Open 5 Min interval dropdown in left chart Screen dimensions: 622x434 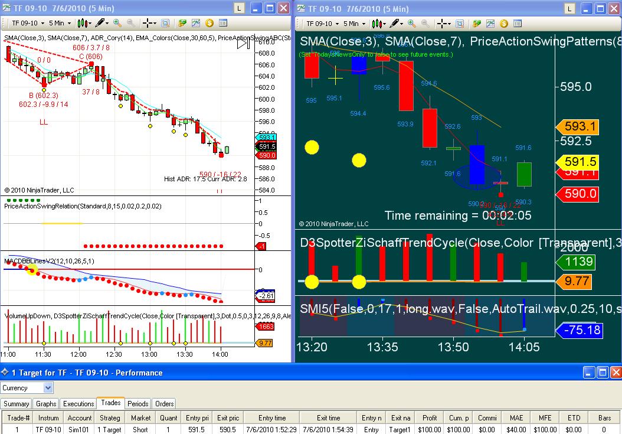[60, 23]
